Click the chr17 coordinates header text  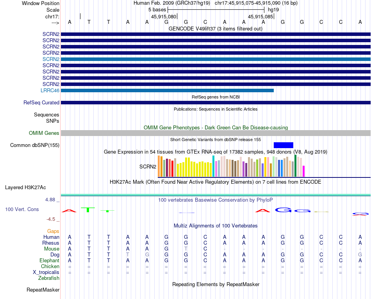point(256,3)
